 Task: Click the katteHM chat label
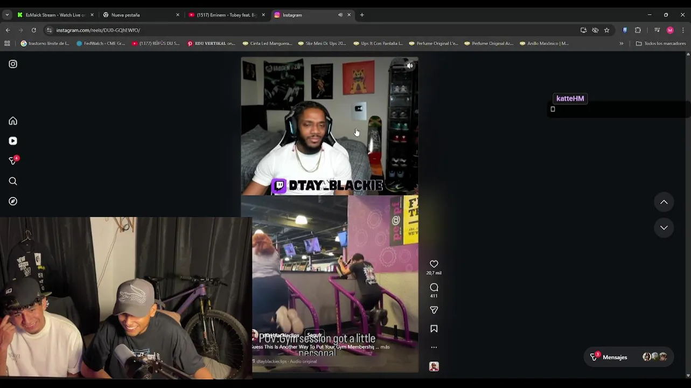[570, 99]
